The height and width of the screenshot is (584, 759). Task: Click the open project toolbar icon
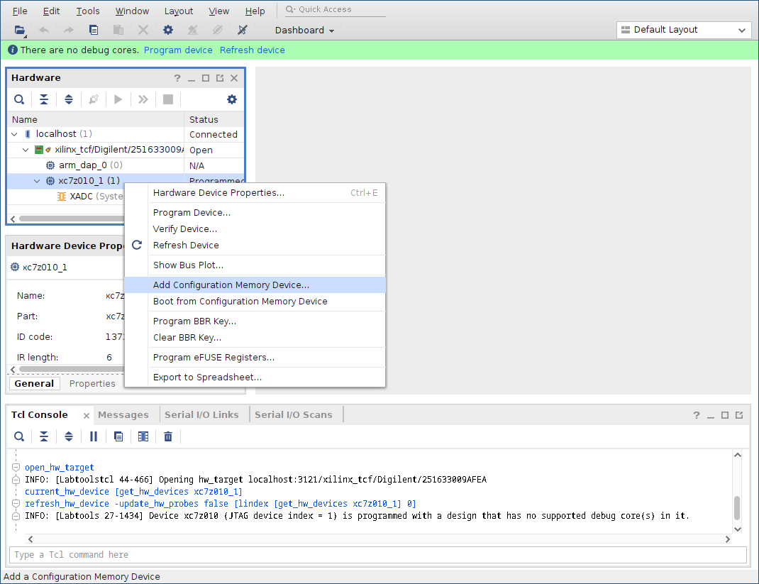(19, 30)
